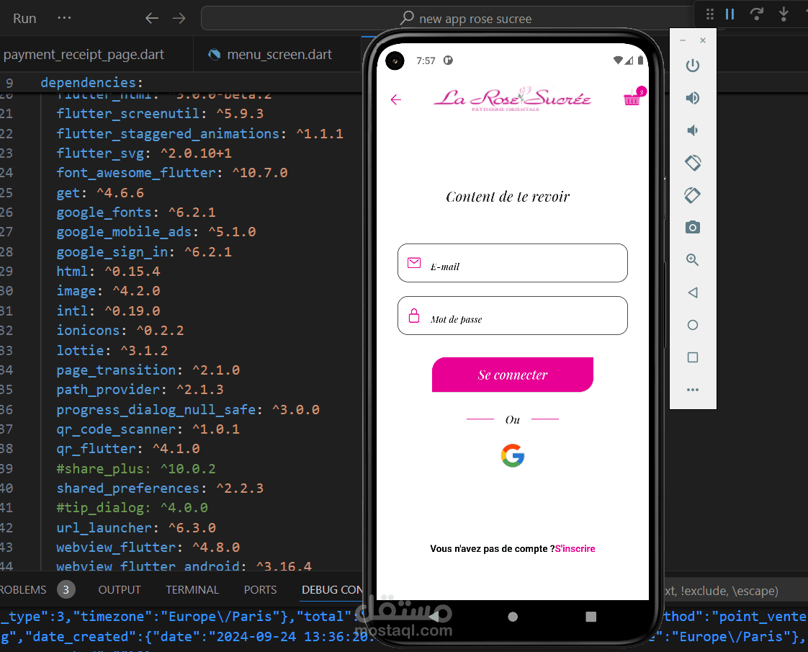Step into in the debug toolbar

coord(784,14)
